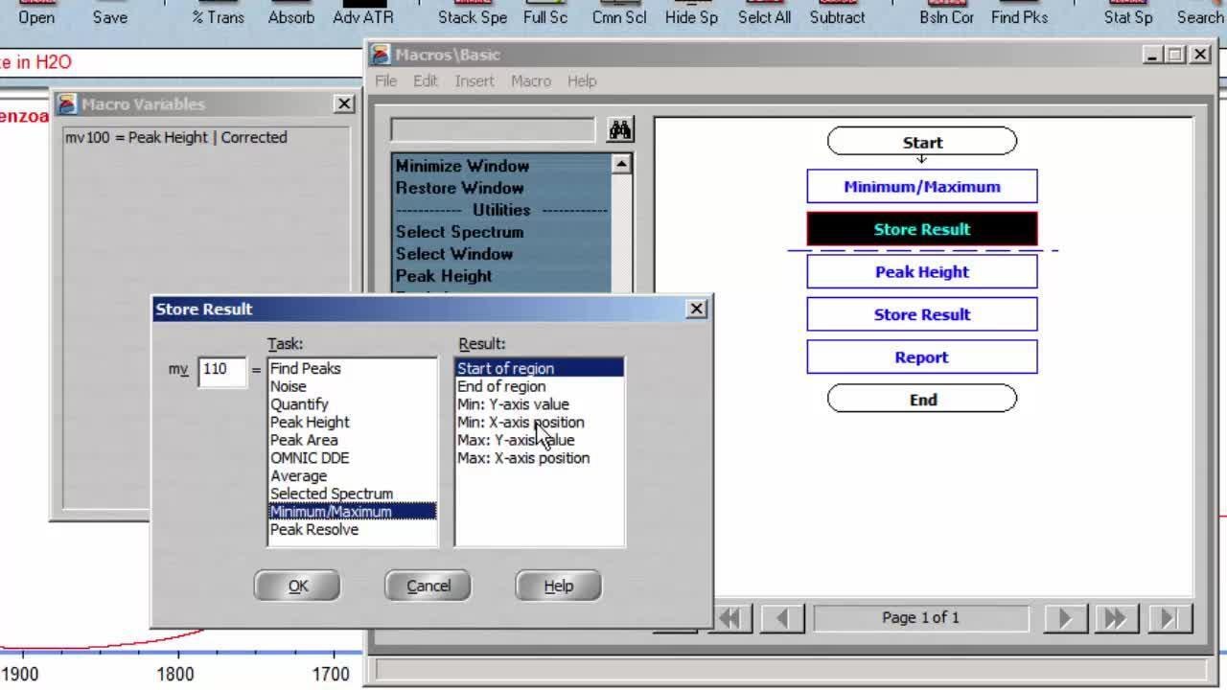Jump to last page arrow
Image resolution: width=1227 pixels, height=690 pixels.
pos(1169,618)
